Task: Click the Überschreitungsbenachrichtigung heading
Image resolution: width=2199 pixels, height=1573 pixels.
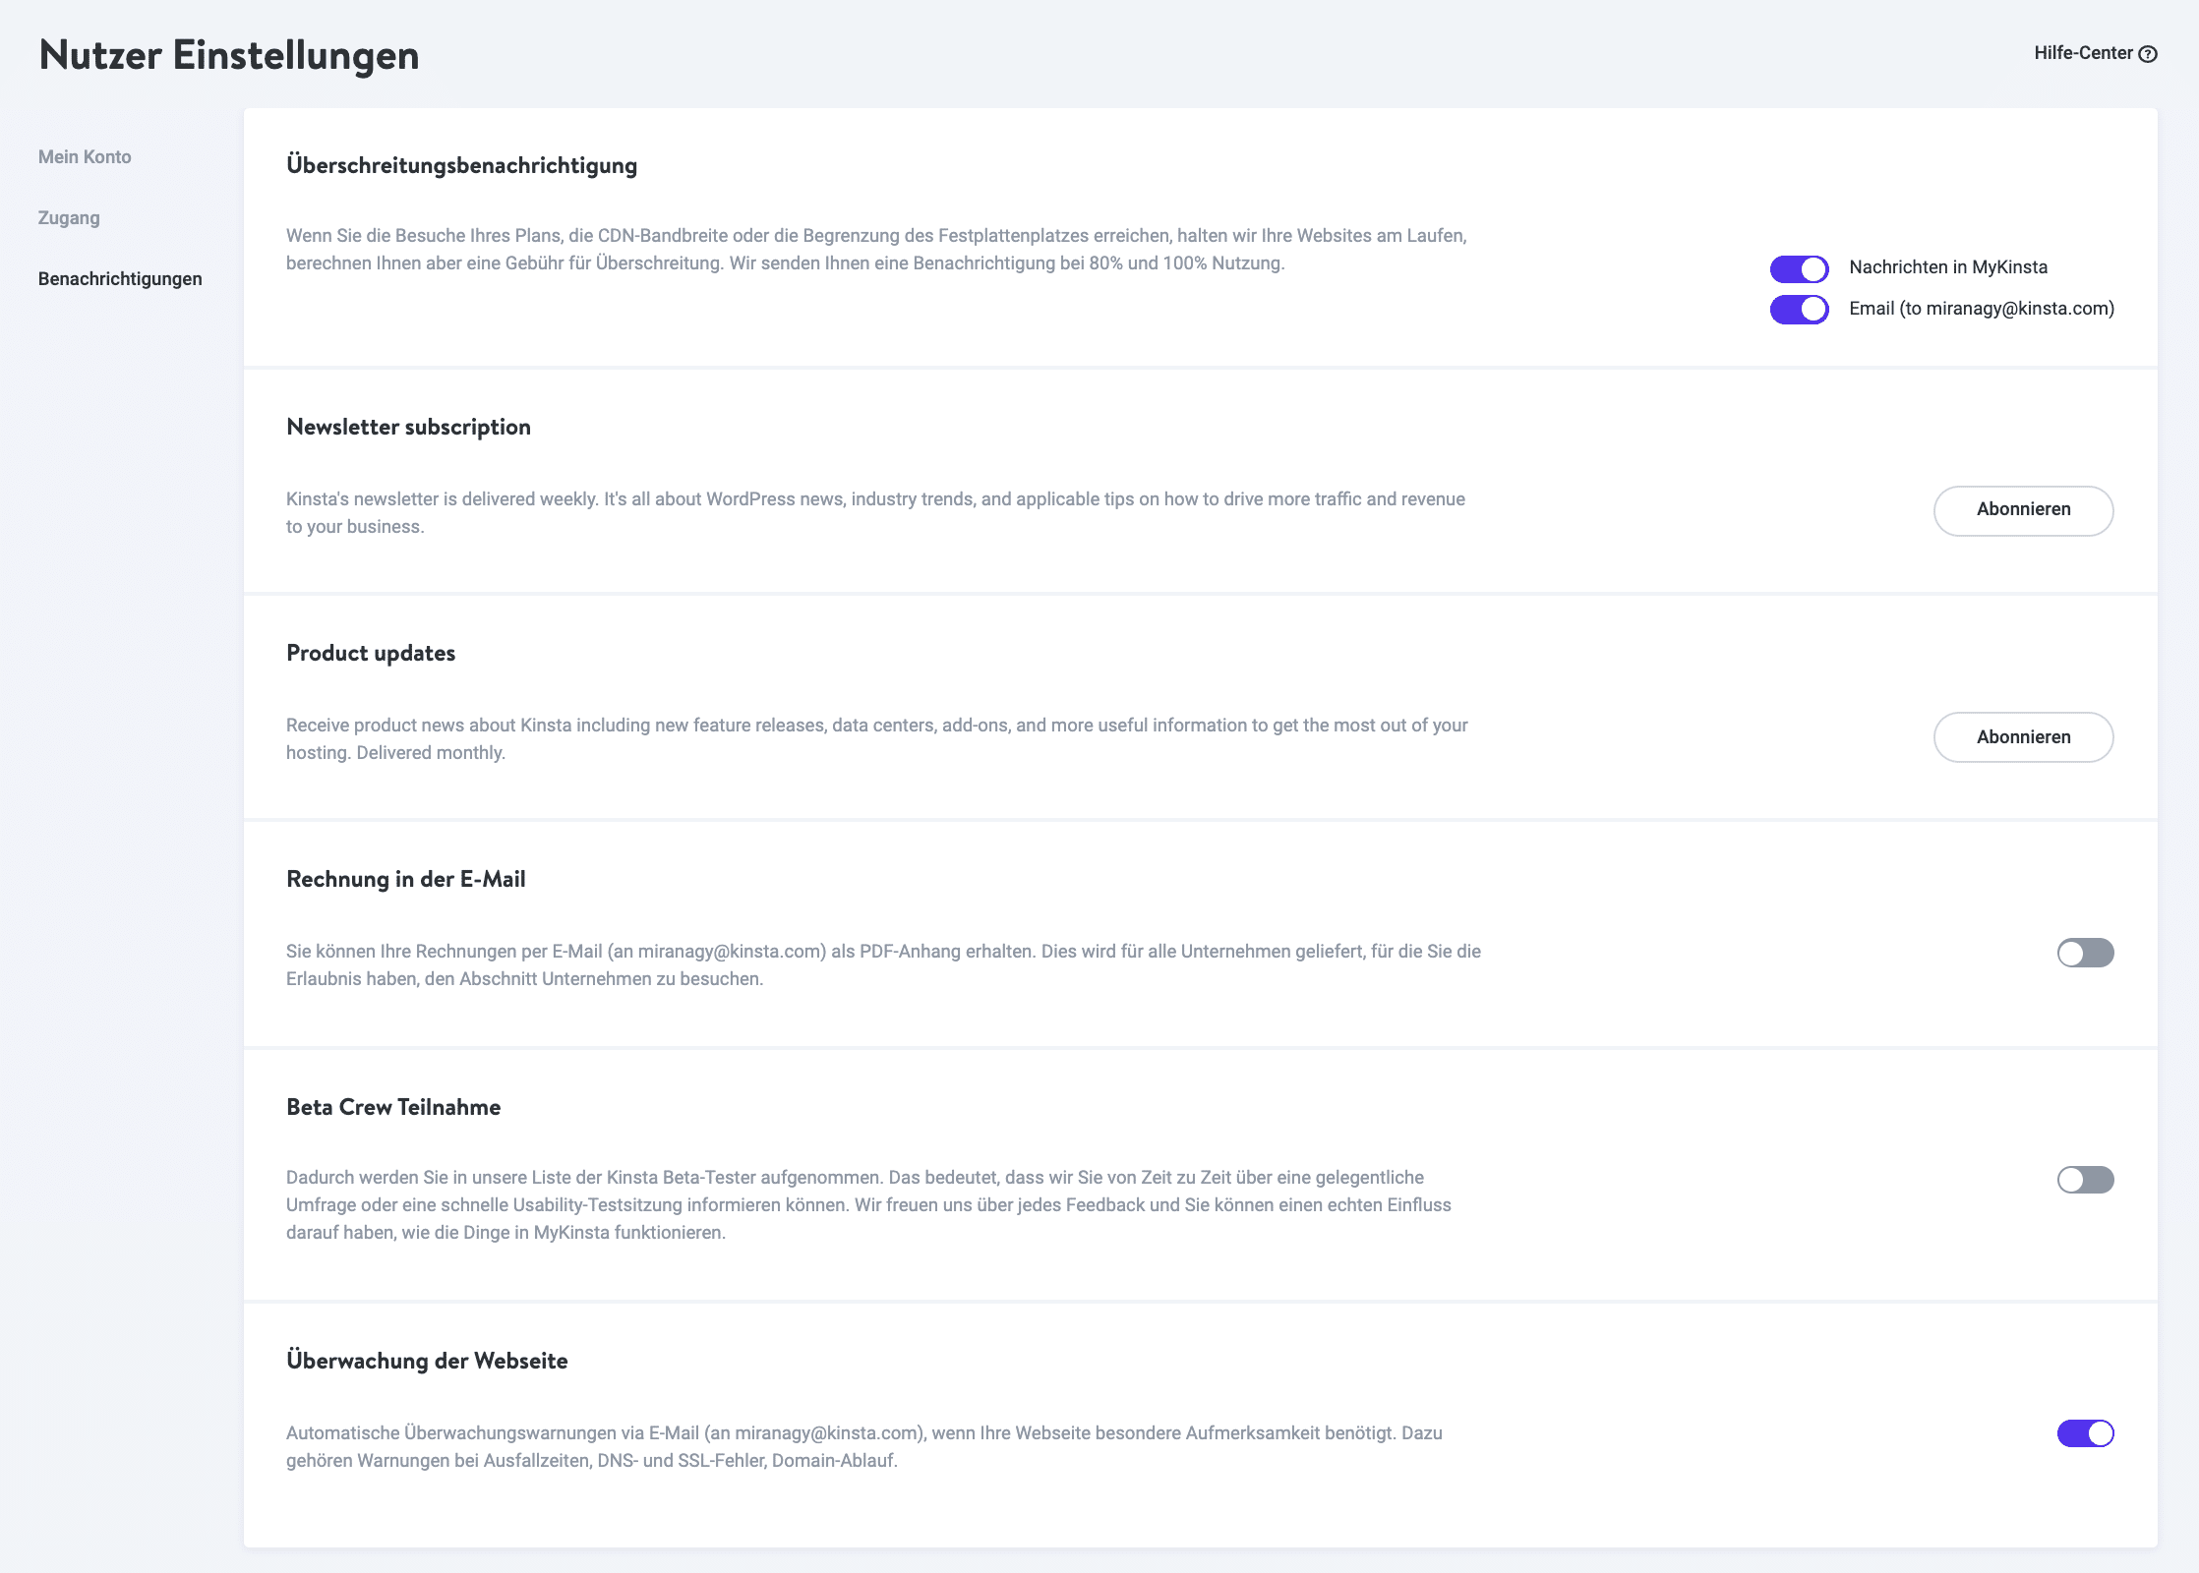Action: pos(461,165)
